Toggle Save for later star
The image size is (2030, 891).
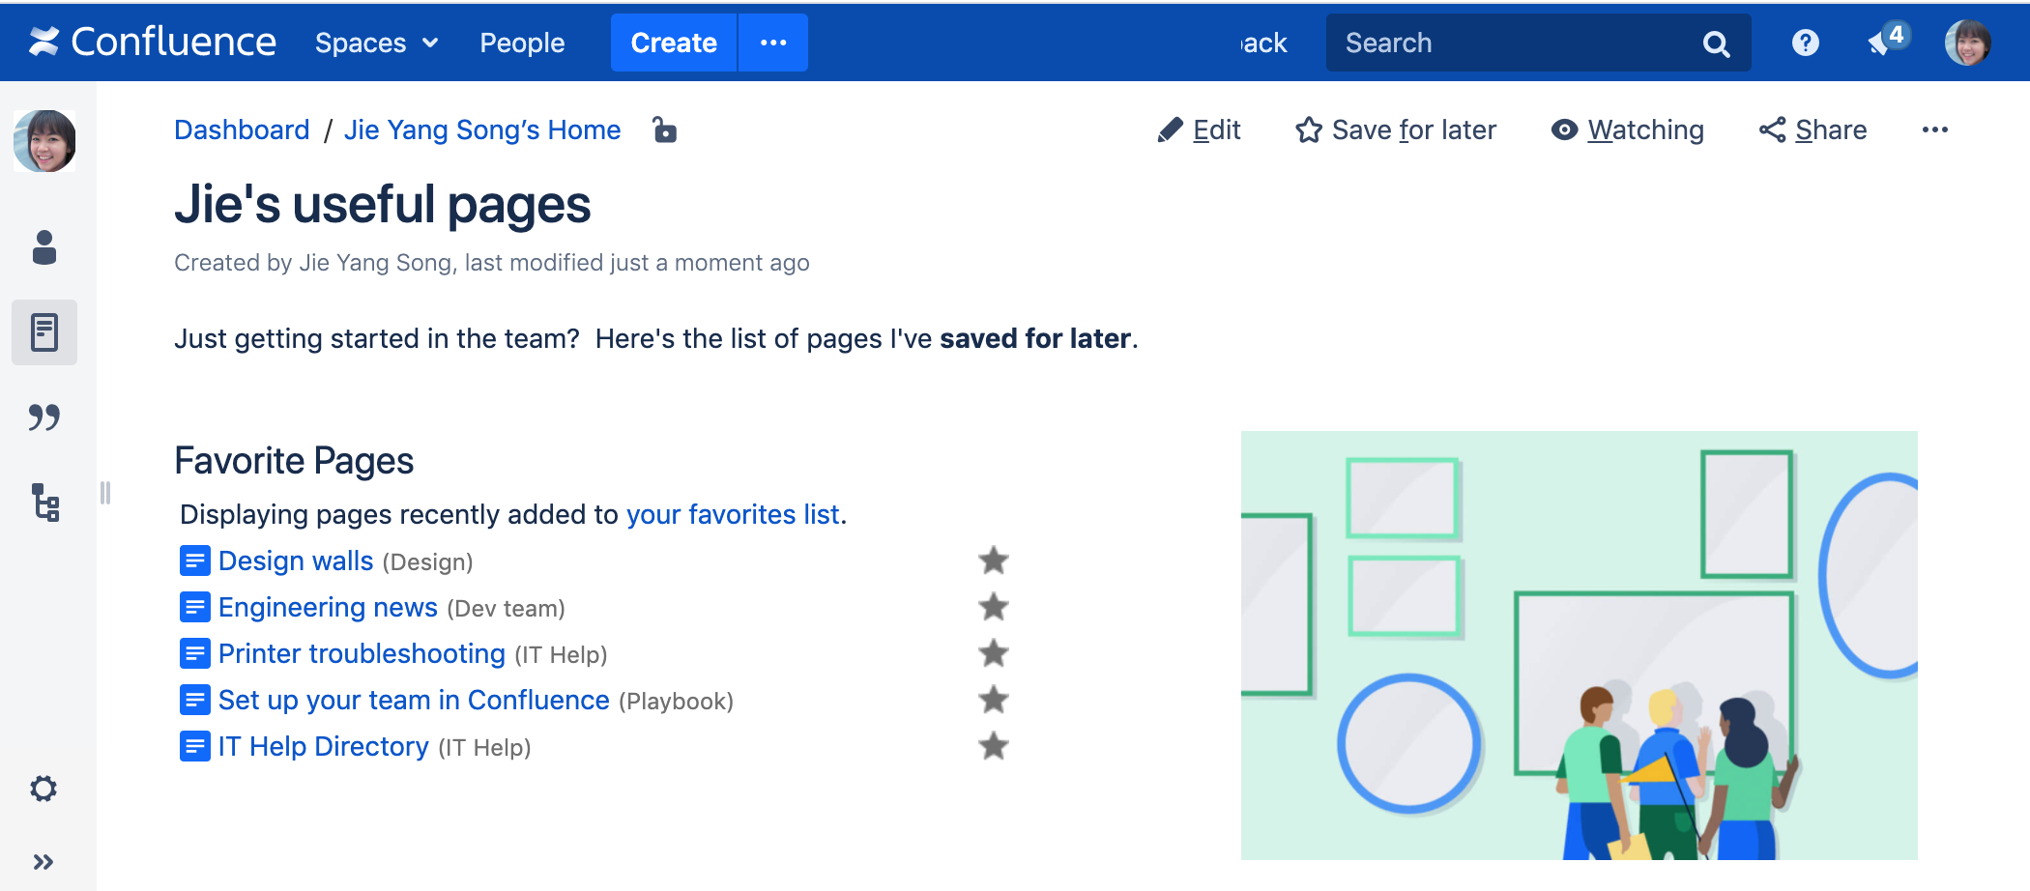1396,129
